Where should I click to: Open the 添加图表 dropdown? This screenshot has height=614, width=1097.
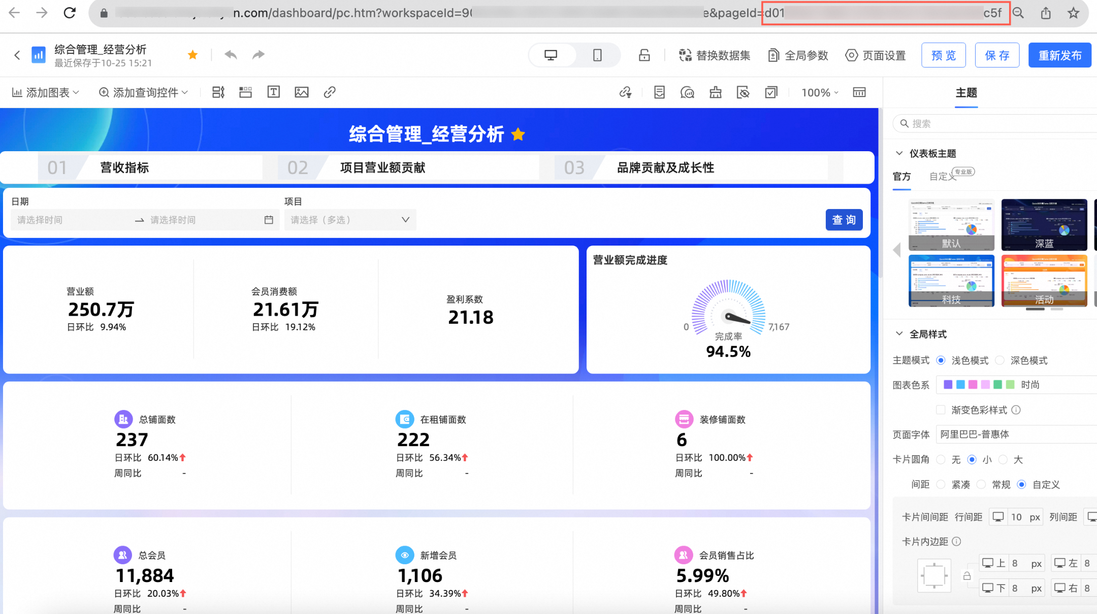[x=46, y=92]
